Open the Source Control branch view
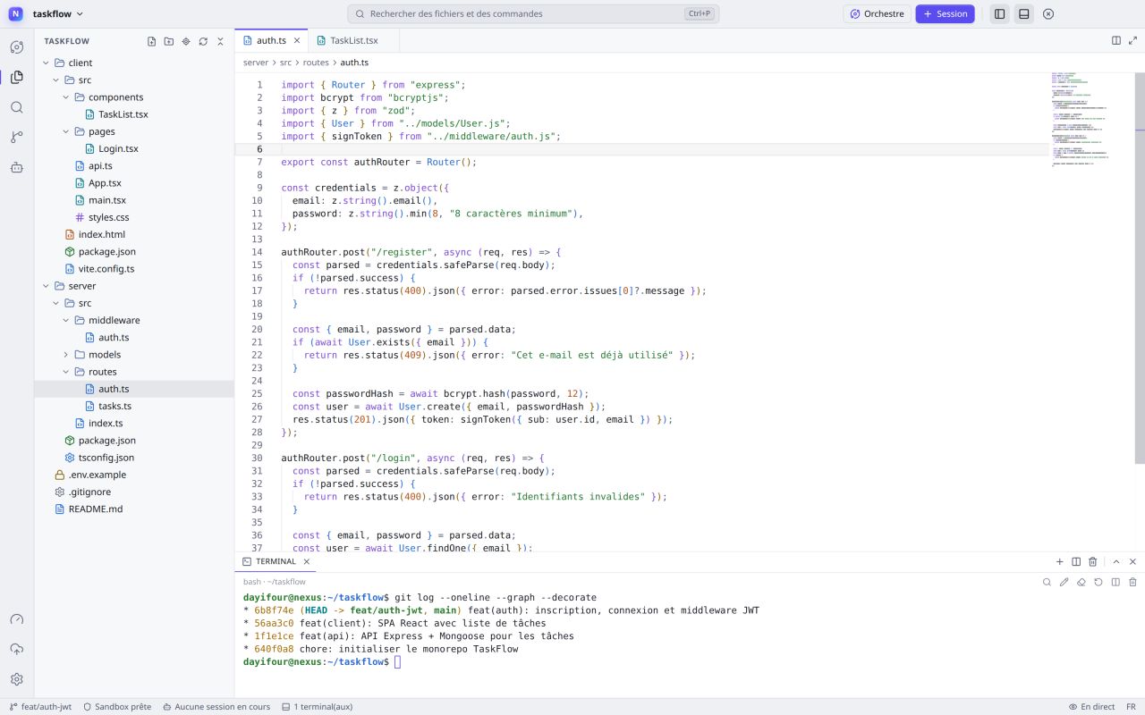The height and width of the screenshot is (715, 1145). (x=16, y=137)
